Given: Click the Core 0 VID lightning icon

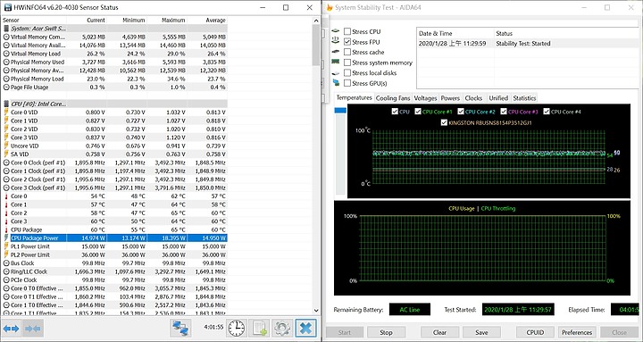Looking at the screenshot, I should (x=6, y=112).
